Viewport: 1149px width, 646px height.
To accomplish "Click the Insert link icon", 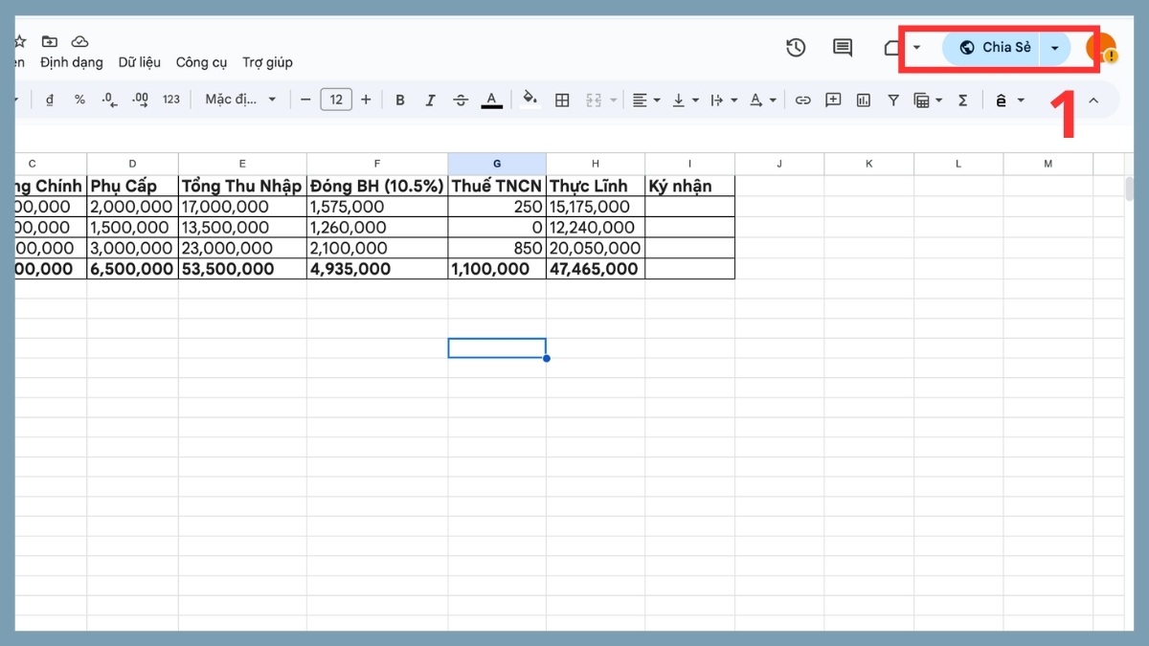I will coord(802,99).
